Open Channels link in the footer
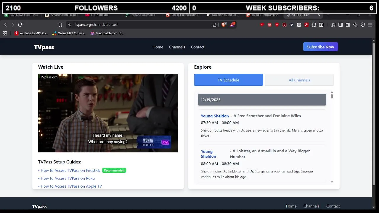The height and width of the screenshot is (213, 379). coord(311,206)
